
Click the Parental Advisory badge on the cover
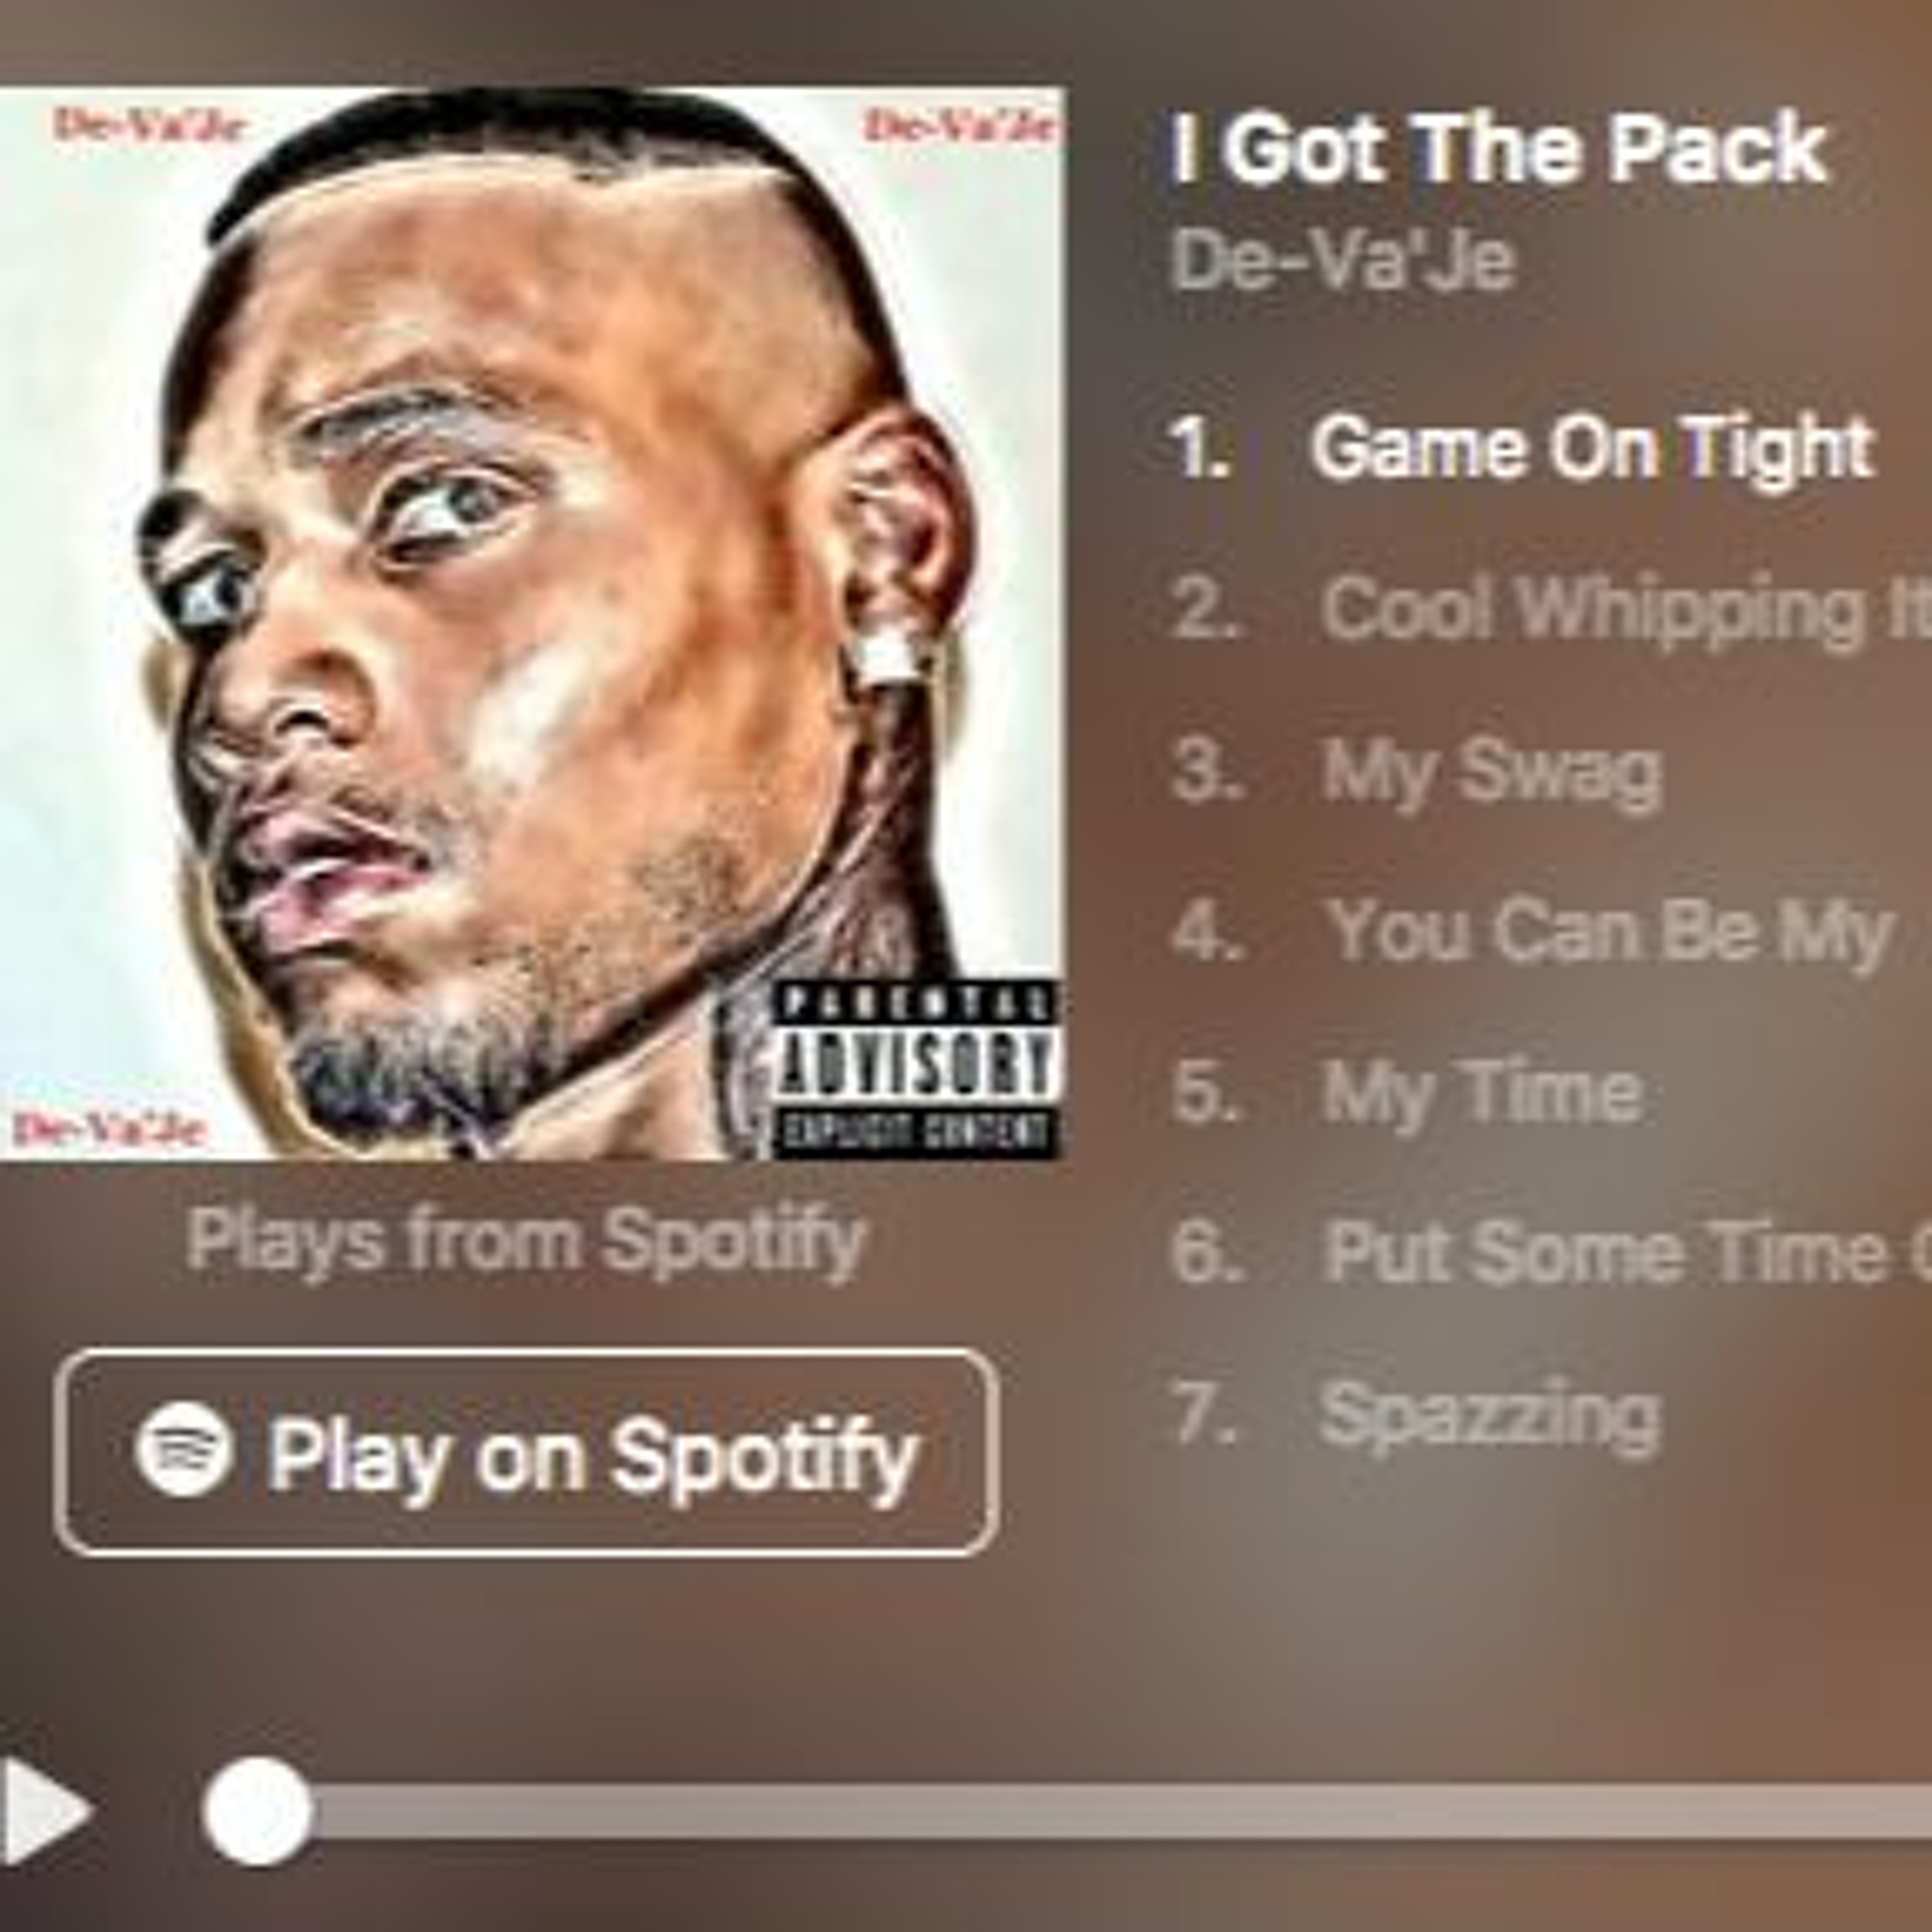(x=915, y=1068)
